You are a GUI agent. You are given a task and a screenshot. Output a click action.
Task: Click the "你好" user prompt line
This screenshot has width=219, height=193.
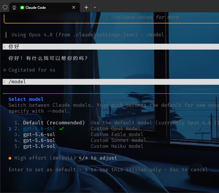pos(111,47)
